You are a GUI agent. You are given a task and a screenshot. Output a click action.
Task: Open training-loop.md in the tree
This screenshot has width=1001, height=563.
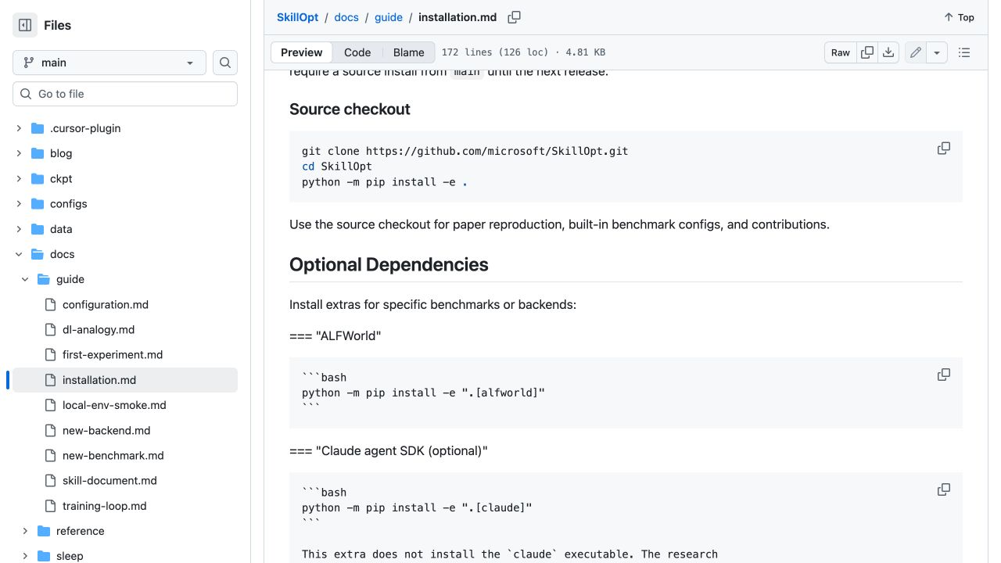point(105,506)
